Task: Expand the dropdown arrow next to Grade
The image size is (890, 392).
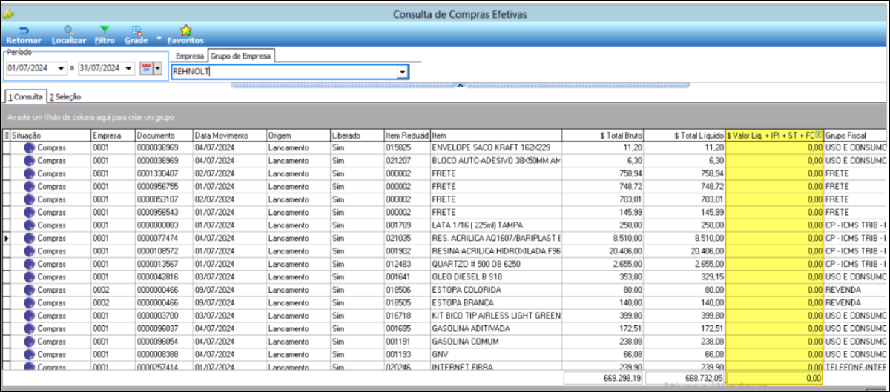Action: (x=159, y=37)
